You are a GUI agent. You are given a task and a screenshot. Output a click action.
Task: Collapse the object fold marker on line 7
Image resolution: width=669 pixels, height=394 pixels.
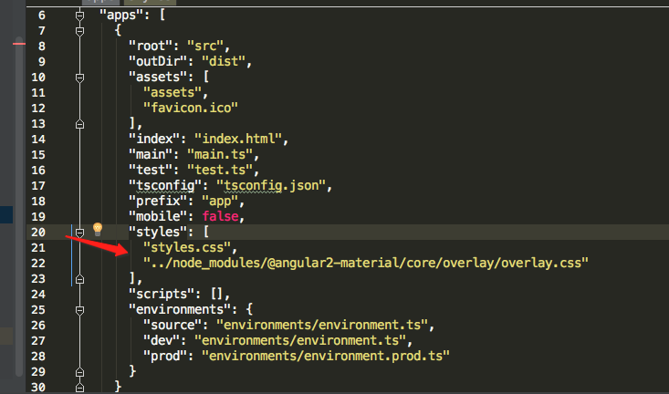point(79,31)
